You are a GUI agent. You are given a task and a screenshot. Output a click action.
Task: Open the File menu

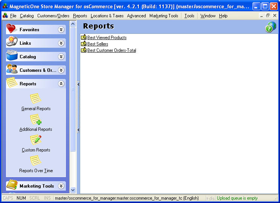tap(13, 16)
